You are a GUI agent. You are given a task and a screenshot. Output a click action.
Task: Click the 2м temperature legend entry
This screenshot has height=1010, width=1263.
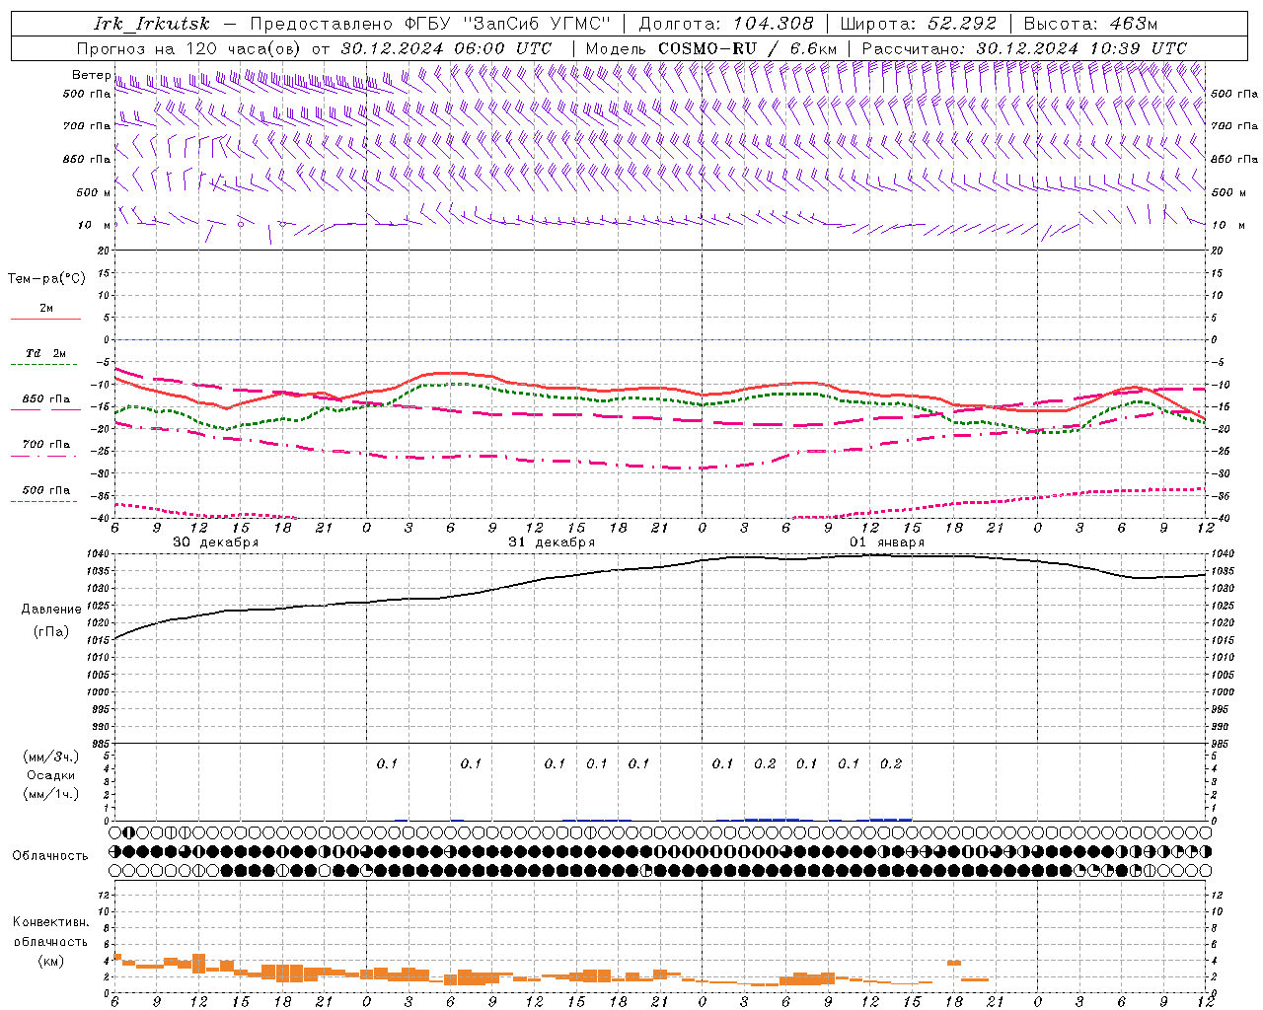46,309
